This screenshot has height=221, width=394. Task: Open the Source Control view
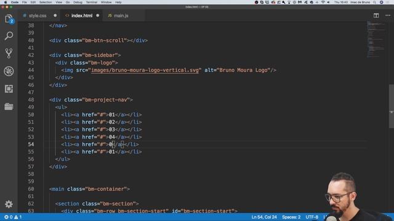9,53
